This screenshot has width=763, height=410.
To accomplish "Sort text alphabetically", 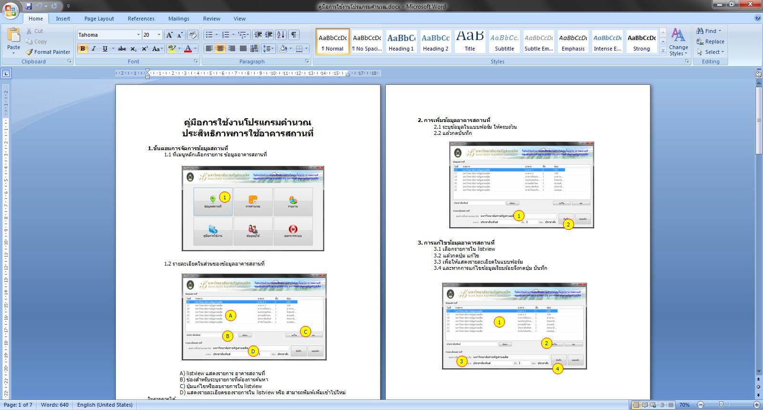I will [x=281, y=35].
